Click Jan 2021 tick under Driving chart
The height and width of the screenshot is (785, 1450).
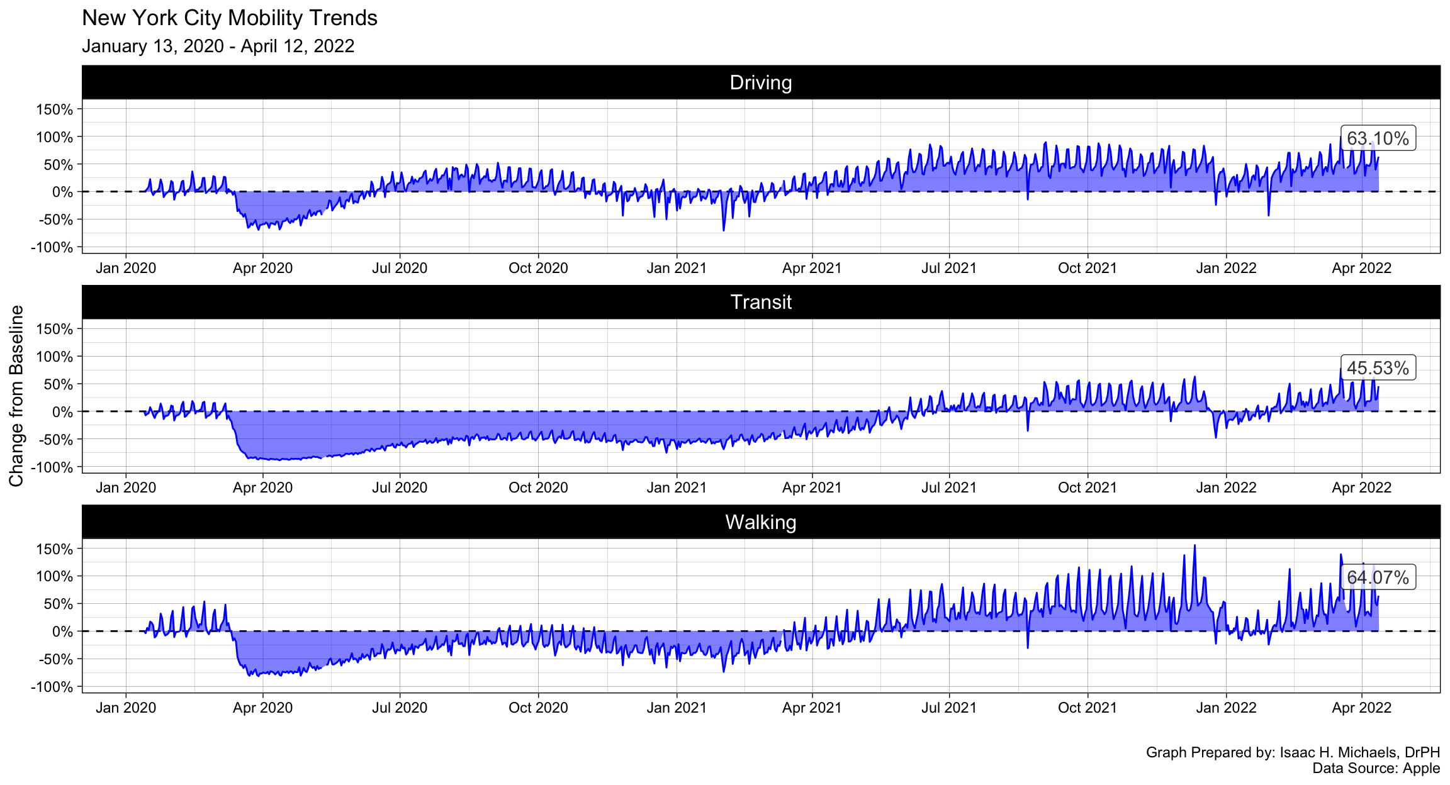(x=677, y=269)
